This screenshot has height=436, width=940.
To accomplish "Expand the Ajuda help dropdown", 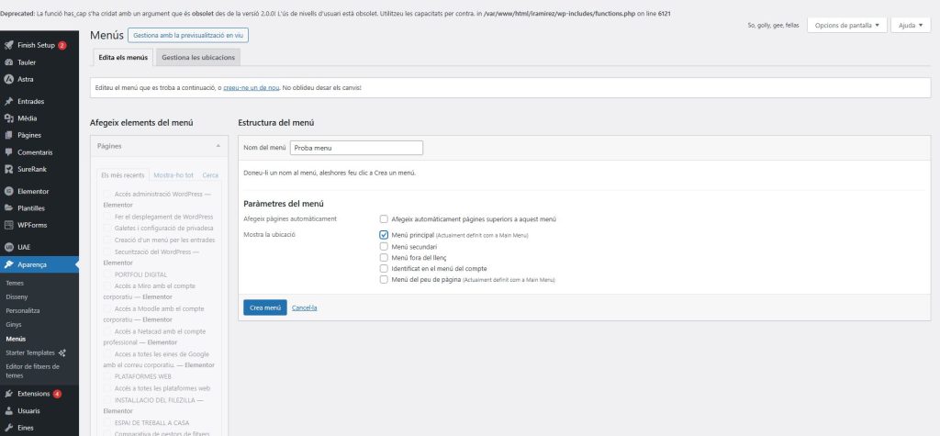I will (x=910, y=25).
